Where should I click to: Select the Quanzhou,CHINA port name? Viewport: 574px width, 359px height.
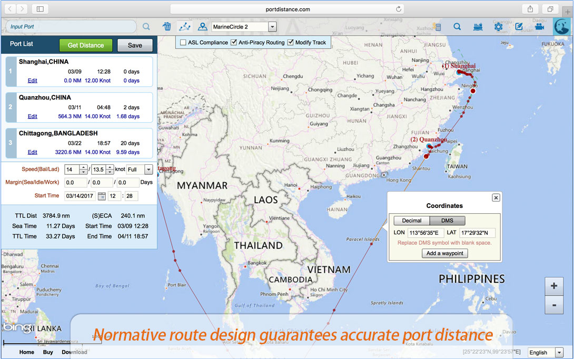pos(45,97)
